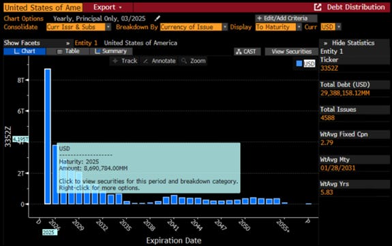Click the Hide Statistics label

tap(353, 43)
